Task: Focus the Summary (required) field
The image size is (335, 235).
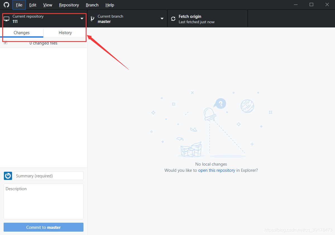Action: click(x=49, y=176)
